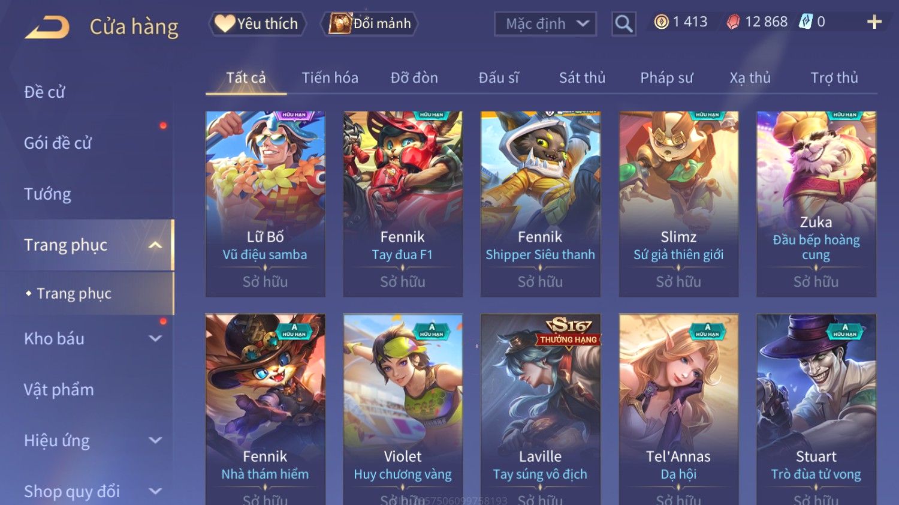Image resolution: width=899 pixels, height=505 pixels.
Task: Open the search magnifier icon
Action: click(623, 24)
